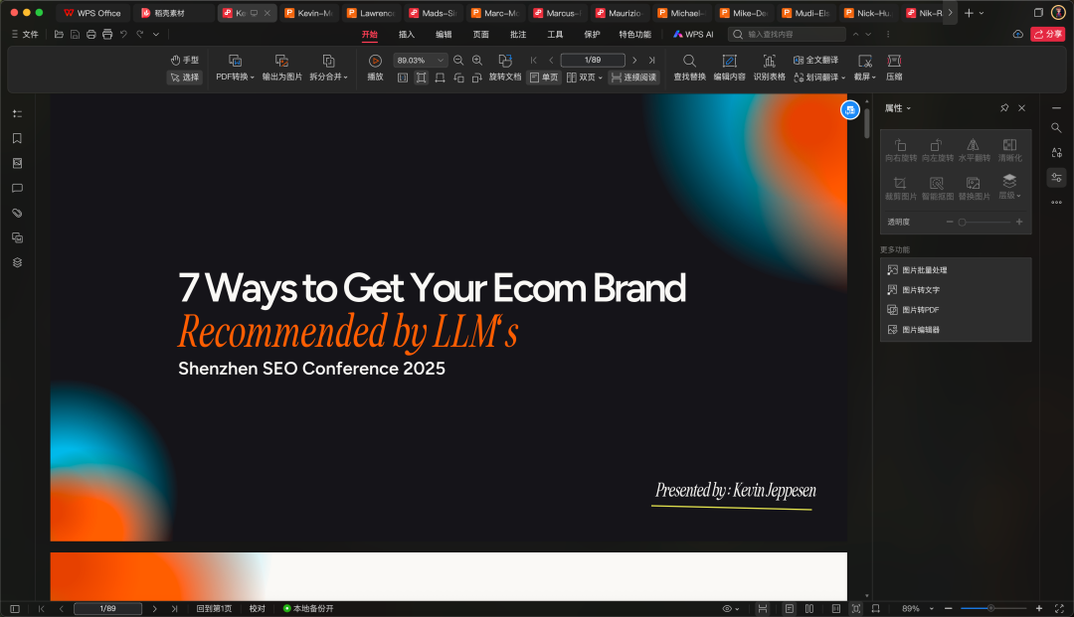Zoom in using the toolbar magnifier plus
The image size is (1074, 617).
point(477,61)
